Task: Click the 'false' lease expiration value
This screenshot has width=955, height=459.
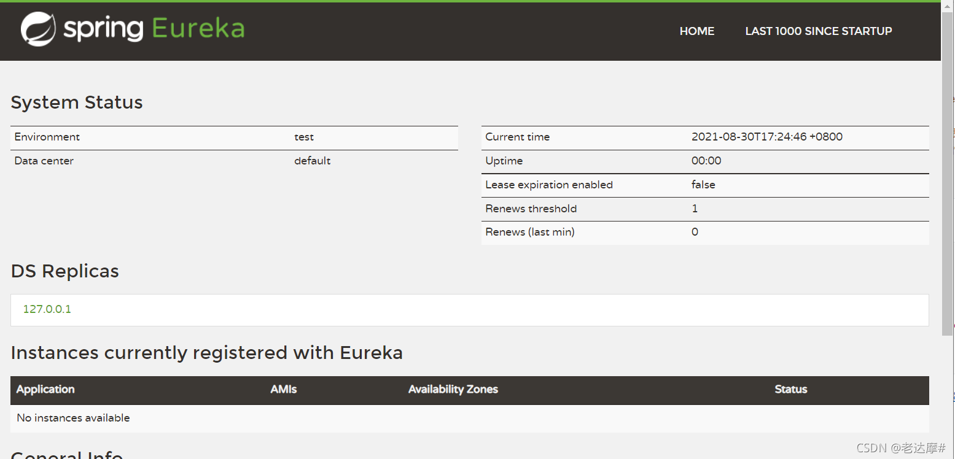Action: pyautogui.click(x=703, y=185)
